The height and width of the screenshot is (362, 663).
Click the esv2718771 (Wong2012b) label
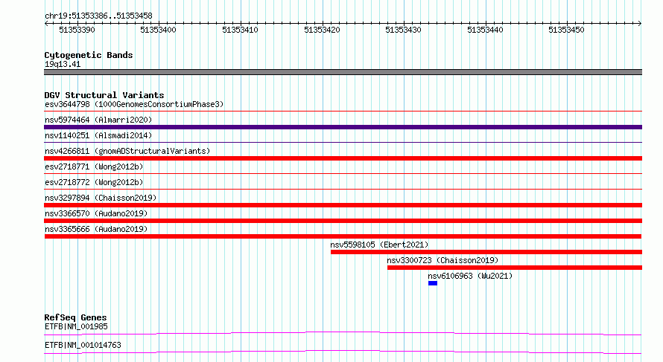(94, 167)
